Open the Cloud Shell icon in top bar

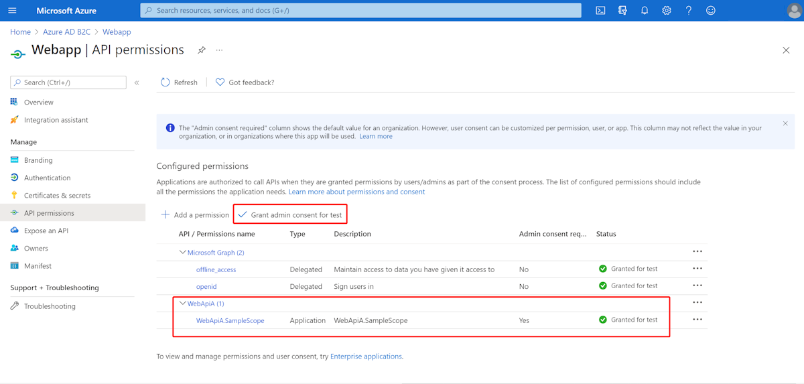click(600, 11)
